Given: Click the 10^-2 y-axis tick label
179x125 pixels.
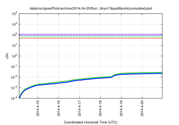Looking at the screenshot, I should pyautogui.click(x=14, y=77).
